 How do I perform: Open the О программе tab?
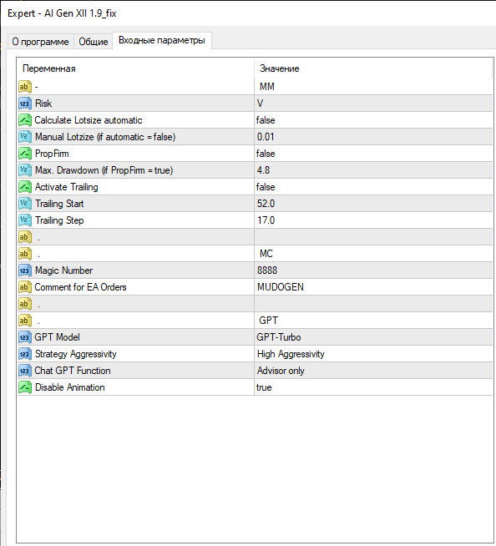click(40, 42)
